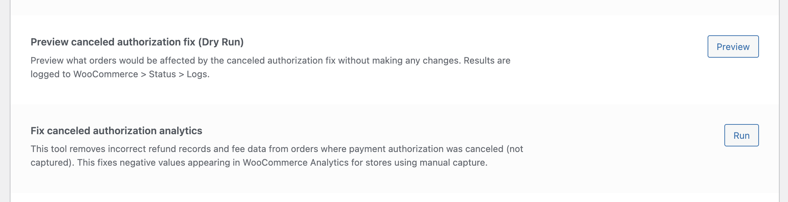Click the 'Preview canceled authorization fix' heading
This screenshot has height=202, width=788.
pyautogui.click(x=113, y=42)
